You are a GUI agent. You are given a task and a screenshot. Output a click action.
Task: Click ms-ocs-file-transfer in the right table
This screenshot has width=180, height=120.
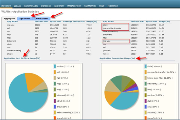(112, 28)
